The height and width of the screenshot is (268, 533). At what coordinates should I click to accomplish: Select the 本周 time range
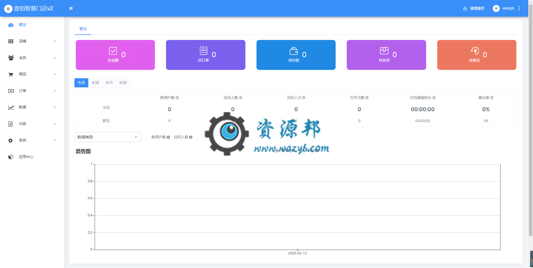95,83
